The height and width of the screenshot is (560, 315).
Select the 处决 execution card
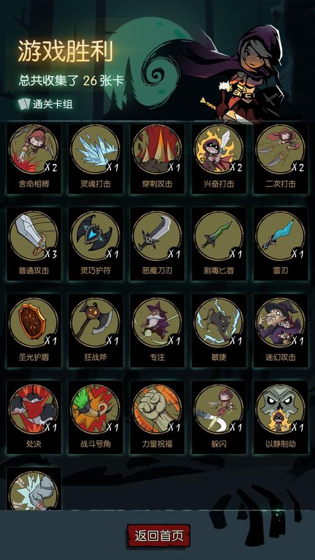click(34, 418)
